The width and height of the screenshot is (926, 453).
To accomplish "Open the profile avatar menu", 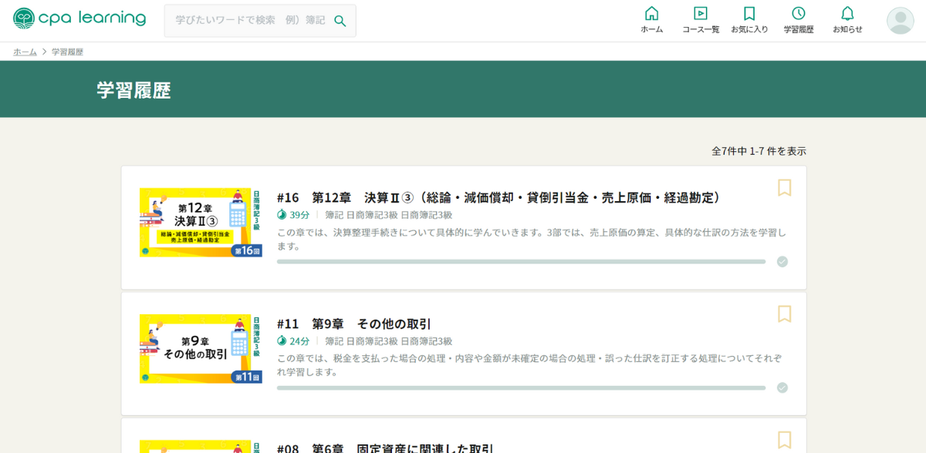I will 899,21.
